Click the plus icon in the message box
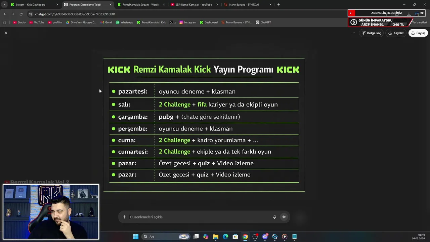The height and width of the screenshot is (242, 430). (124, 217)
